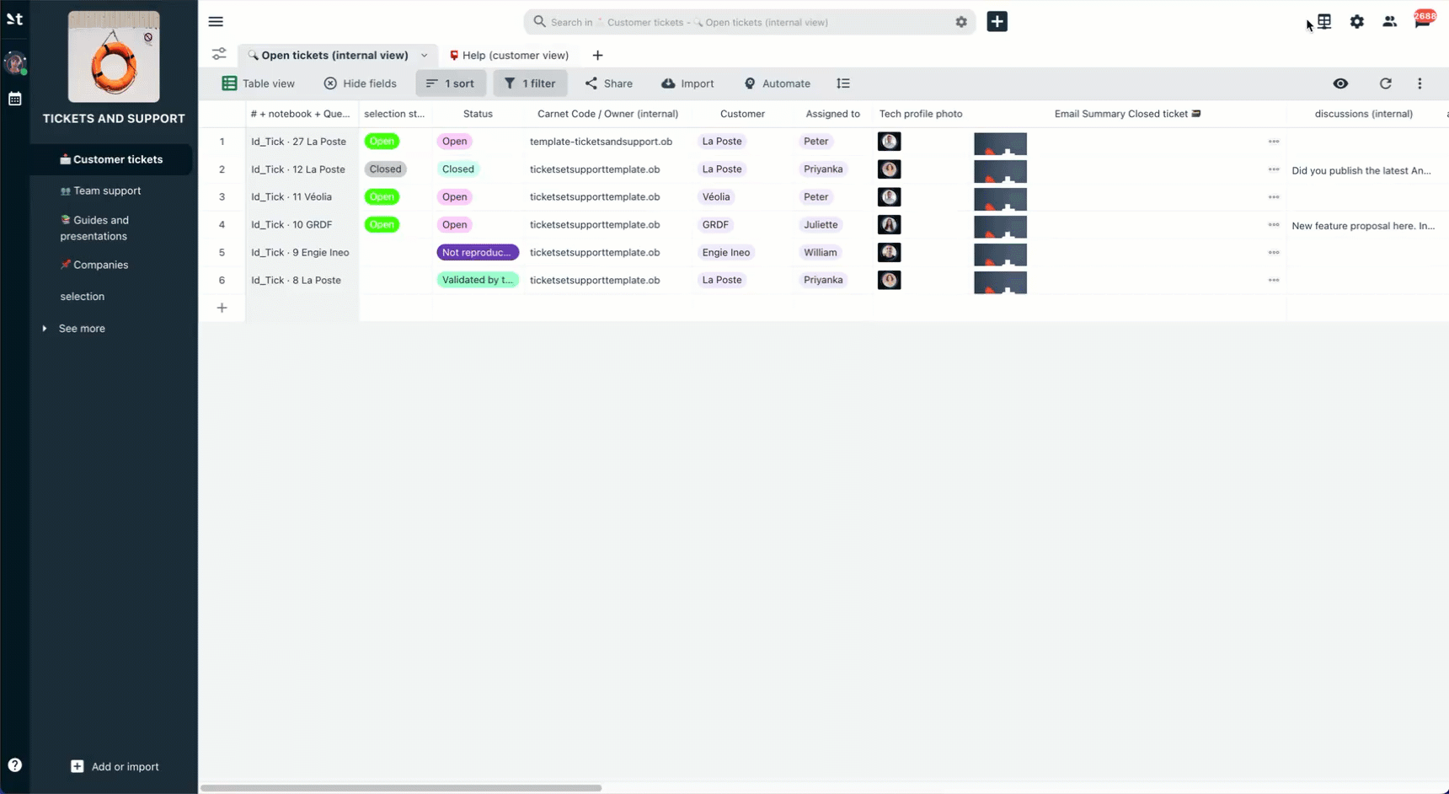Click the search settings gear icon
This screenshot has height=794, width=1449.
961,22
